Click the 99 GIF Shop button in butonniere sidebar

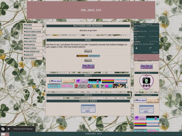click(140, 100)
